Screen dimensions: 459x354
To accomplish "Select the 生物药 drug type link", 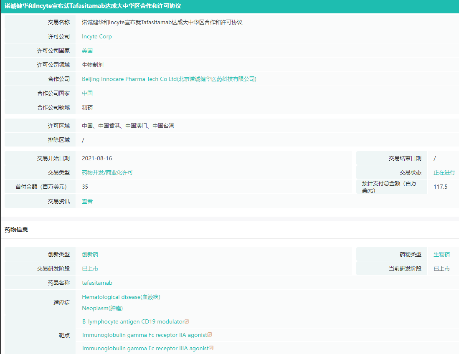I will (x=441, y=254).
